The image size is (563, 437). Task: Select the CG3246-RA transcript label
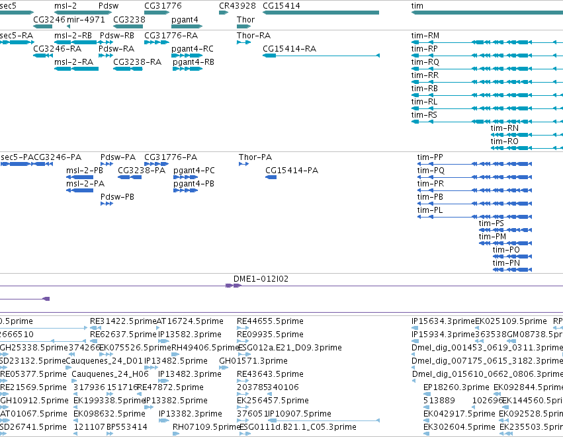[x=57, y=49]
